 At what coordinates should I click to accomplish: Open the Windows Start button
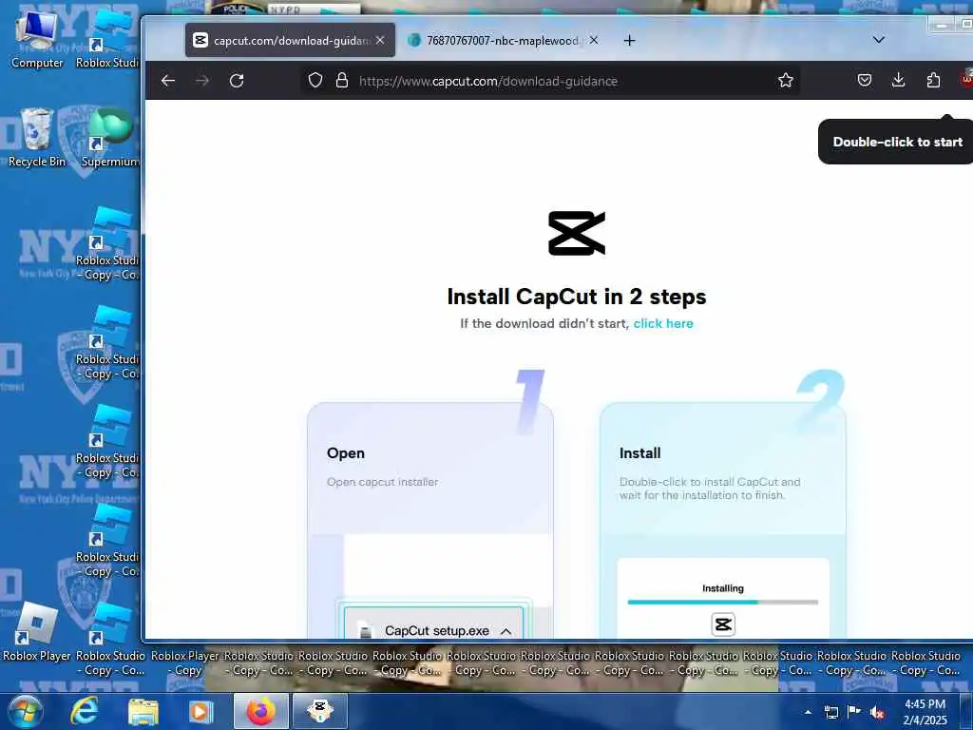coord(26,711)
